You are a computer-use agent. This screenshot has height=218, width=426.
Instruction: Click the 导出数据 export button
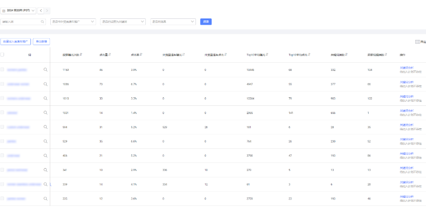click(x=41, y=42)
